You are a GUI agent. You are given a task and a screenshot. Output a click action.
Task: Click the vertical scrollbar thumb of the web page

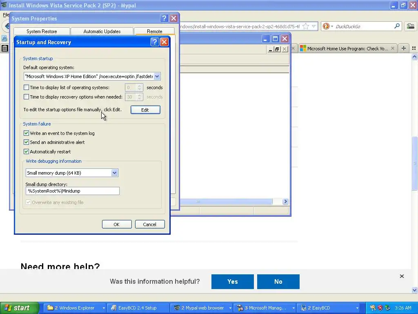(x=414, y=163)
